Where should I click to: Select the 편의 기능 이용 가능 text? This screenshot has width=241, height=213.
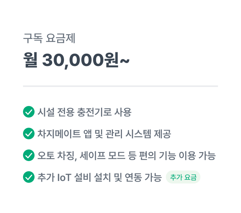click(177, 155)
